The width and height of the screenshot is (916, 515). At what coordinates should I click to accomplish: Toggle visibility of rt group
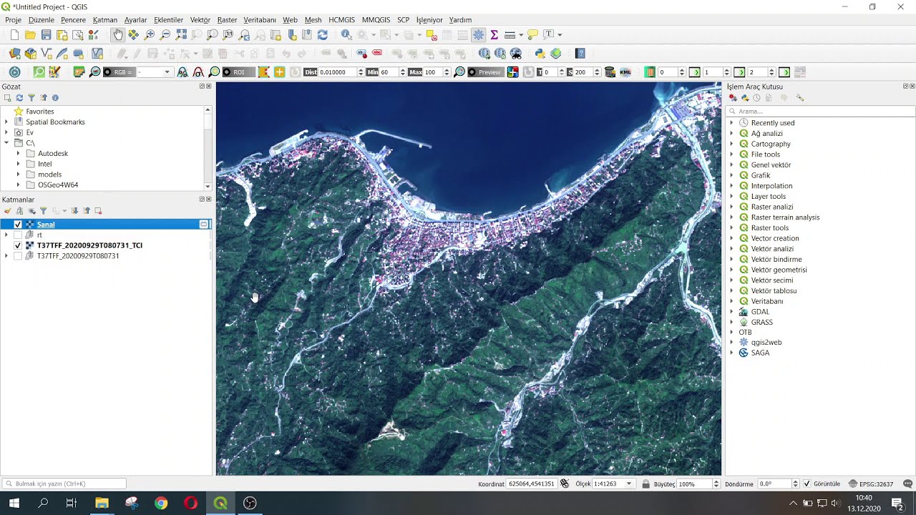pyautogui.click(x=18, y=235)
